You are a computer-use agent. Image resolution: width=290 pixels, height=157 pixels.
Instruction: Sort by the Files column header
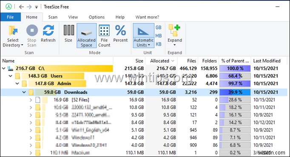pyautogui.click(x=188, y=61)
